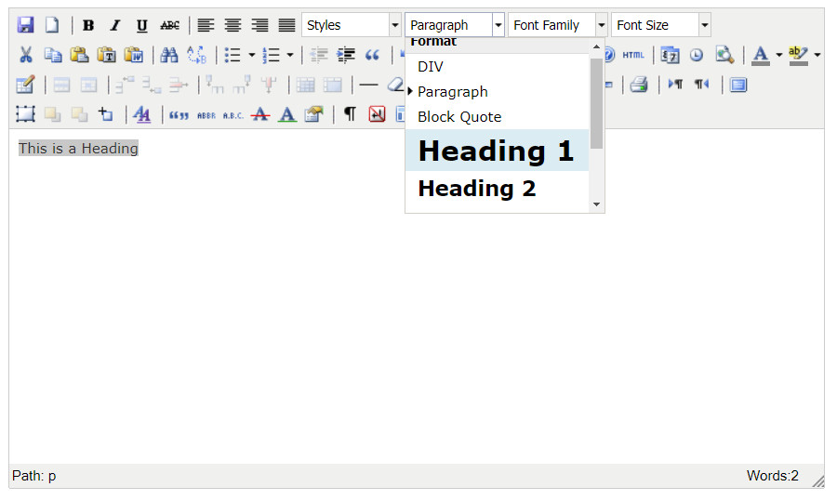
Task: Click the Edit HTML Source icon
Action: (x=633, y=55)
